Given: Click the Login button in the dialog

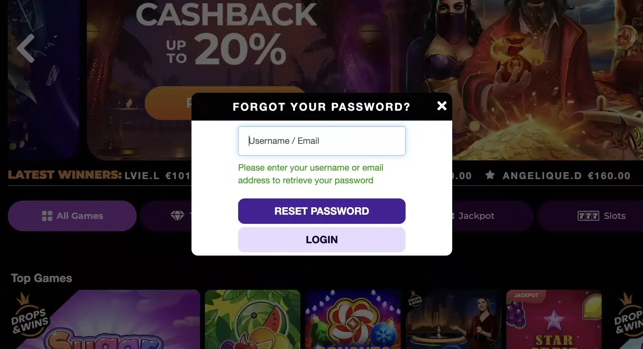Looking at the screenshot, I should click(321, 240).
